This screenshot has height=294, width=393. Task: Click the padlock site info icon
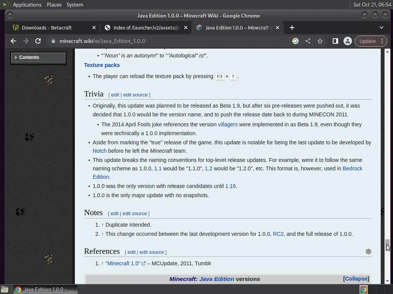tap(53, 41)
